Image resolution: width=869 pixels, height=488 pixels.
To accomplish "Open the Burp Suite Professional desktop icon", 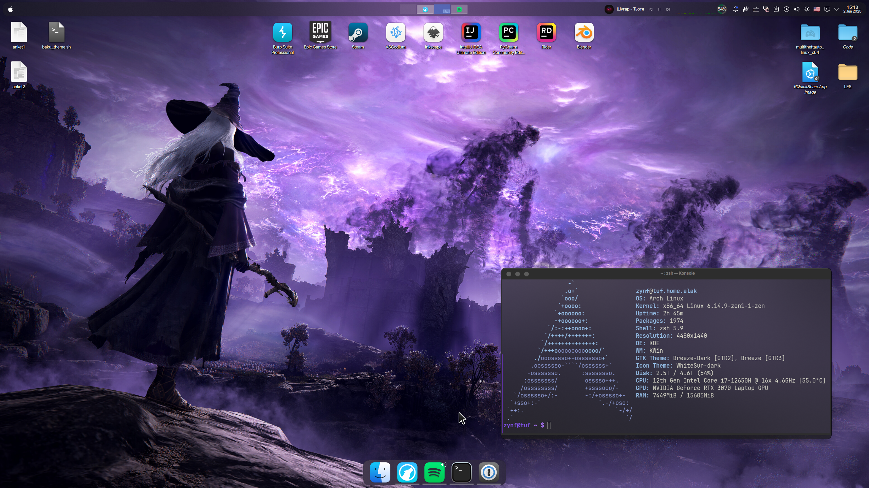I will [282, 33].
